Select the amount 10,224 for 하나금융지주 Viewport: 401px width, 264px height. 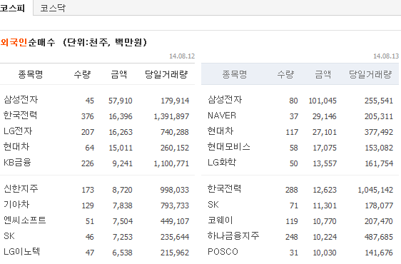click(x=325, y=237)
